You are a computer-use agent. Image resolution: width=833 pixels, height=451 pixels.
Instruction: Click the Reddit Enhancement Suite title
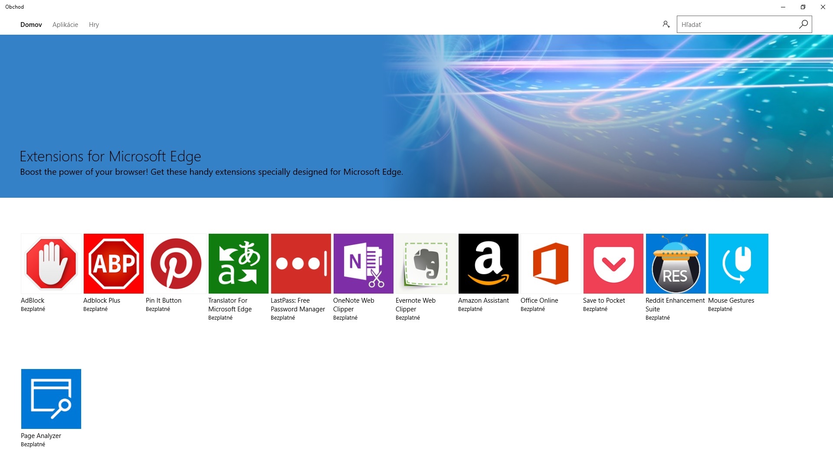pos(675,305)
